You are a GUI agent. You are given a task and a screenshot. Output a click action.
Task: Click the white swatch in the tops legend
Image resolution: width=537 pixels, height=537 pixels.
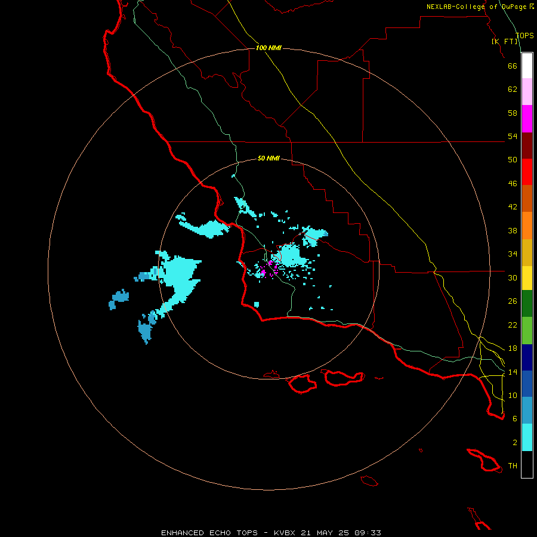527,66
